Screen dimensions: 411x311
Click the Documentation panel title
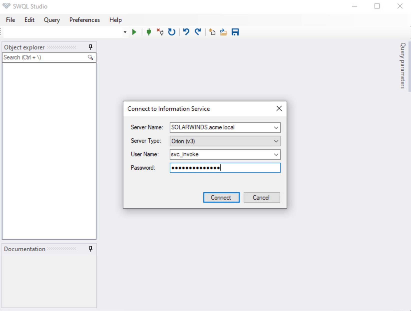24,249
